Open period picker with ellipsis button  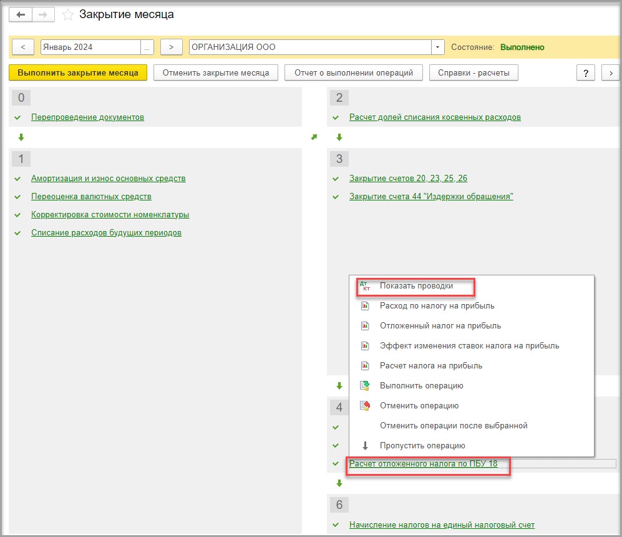click(147, 47)
